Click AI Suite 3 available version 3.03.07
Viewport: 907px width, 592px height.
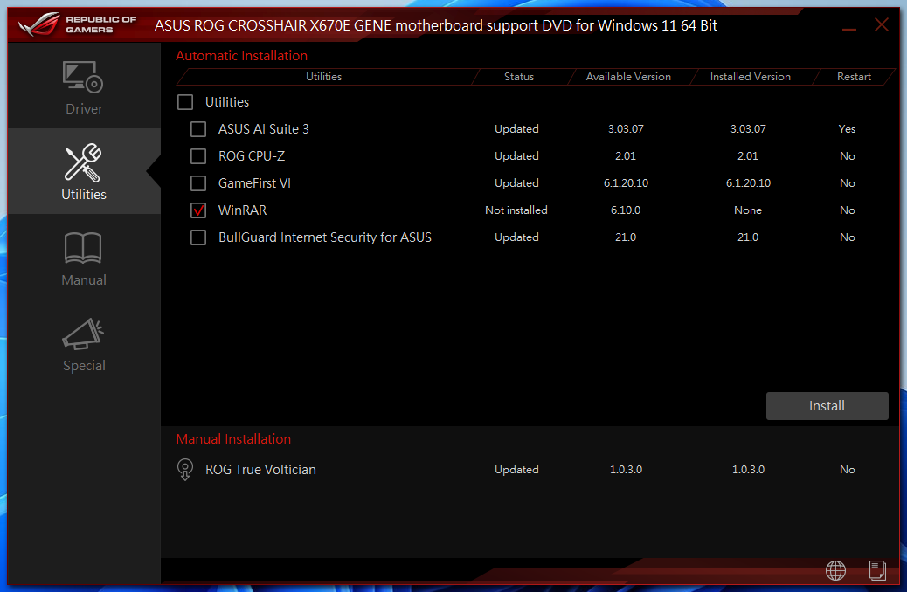[x=626, y=129]
